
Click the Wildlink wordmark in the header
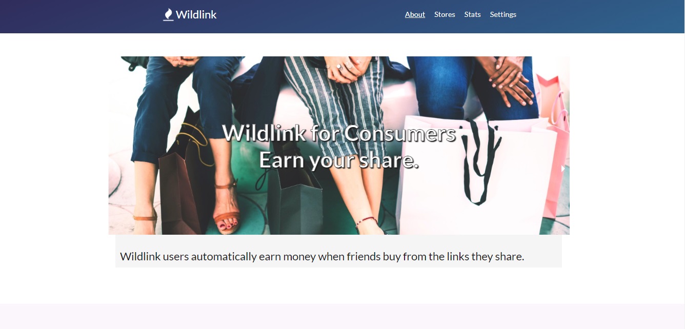[x=196, y=15]
